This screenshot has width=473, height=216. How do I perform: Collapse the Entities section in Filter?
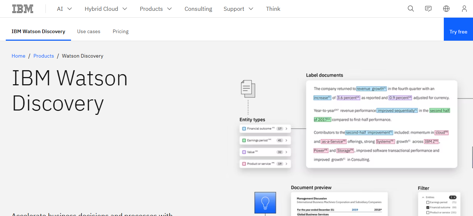coord(423,197)
